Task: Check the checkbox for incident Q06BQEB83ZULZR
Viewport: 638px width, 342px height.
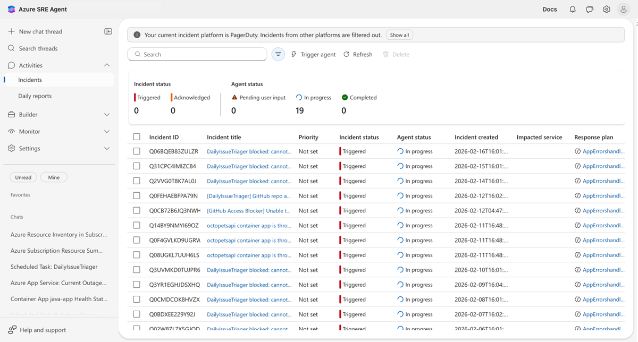Action: click(137, 151)
